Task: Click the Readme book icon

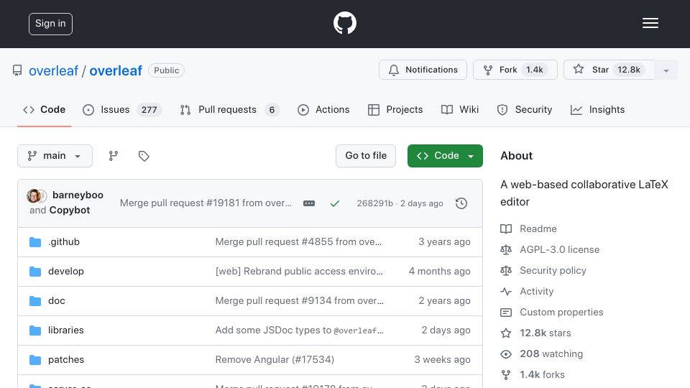Action: 506,228
